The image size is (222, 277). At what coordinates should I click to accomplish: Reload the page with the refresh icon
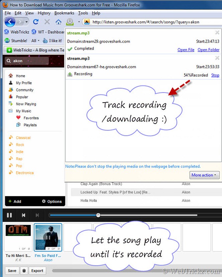36,22
